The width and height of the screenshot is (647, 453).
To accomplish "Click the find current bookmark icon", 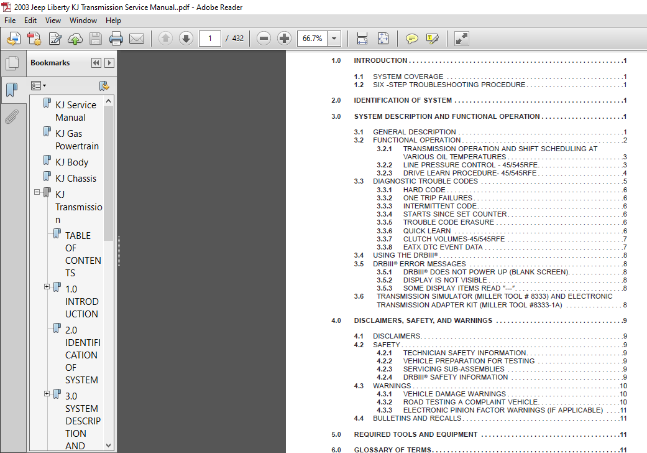I will [x=104, y=86].
